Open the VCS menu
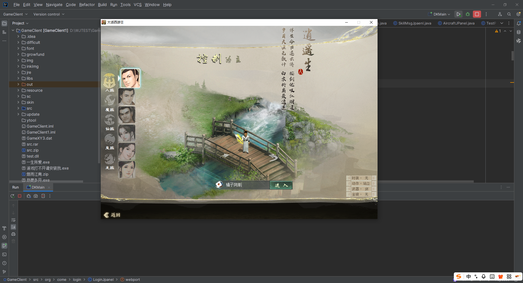 coord(138,5)
